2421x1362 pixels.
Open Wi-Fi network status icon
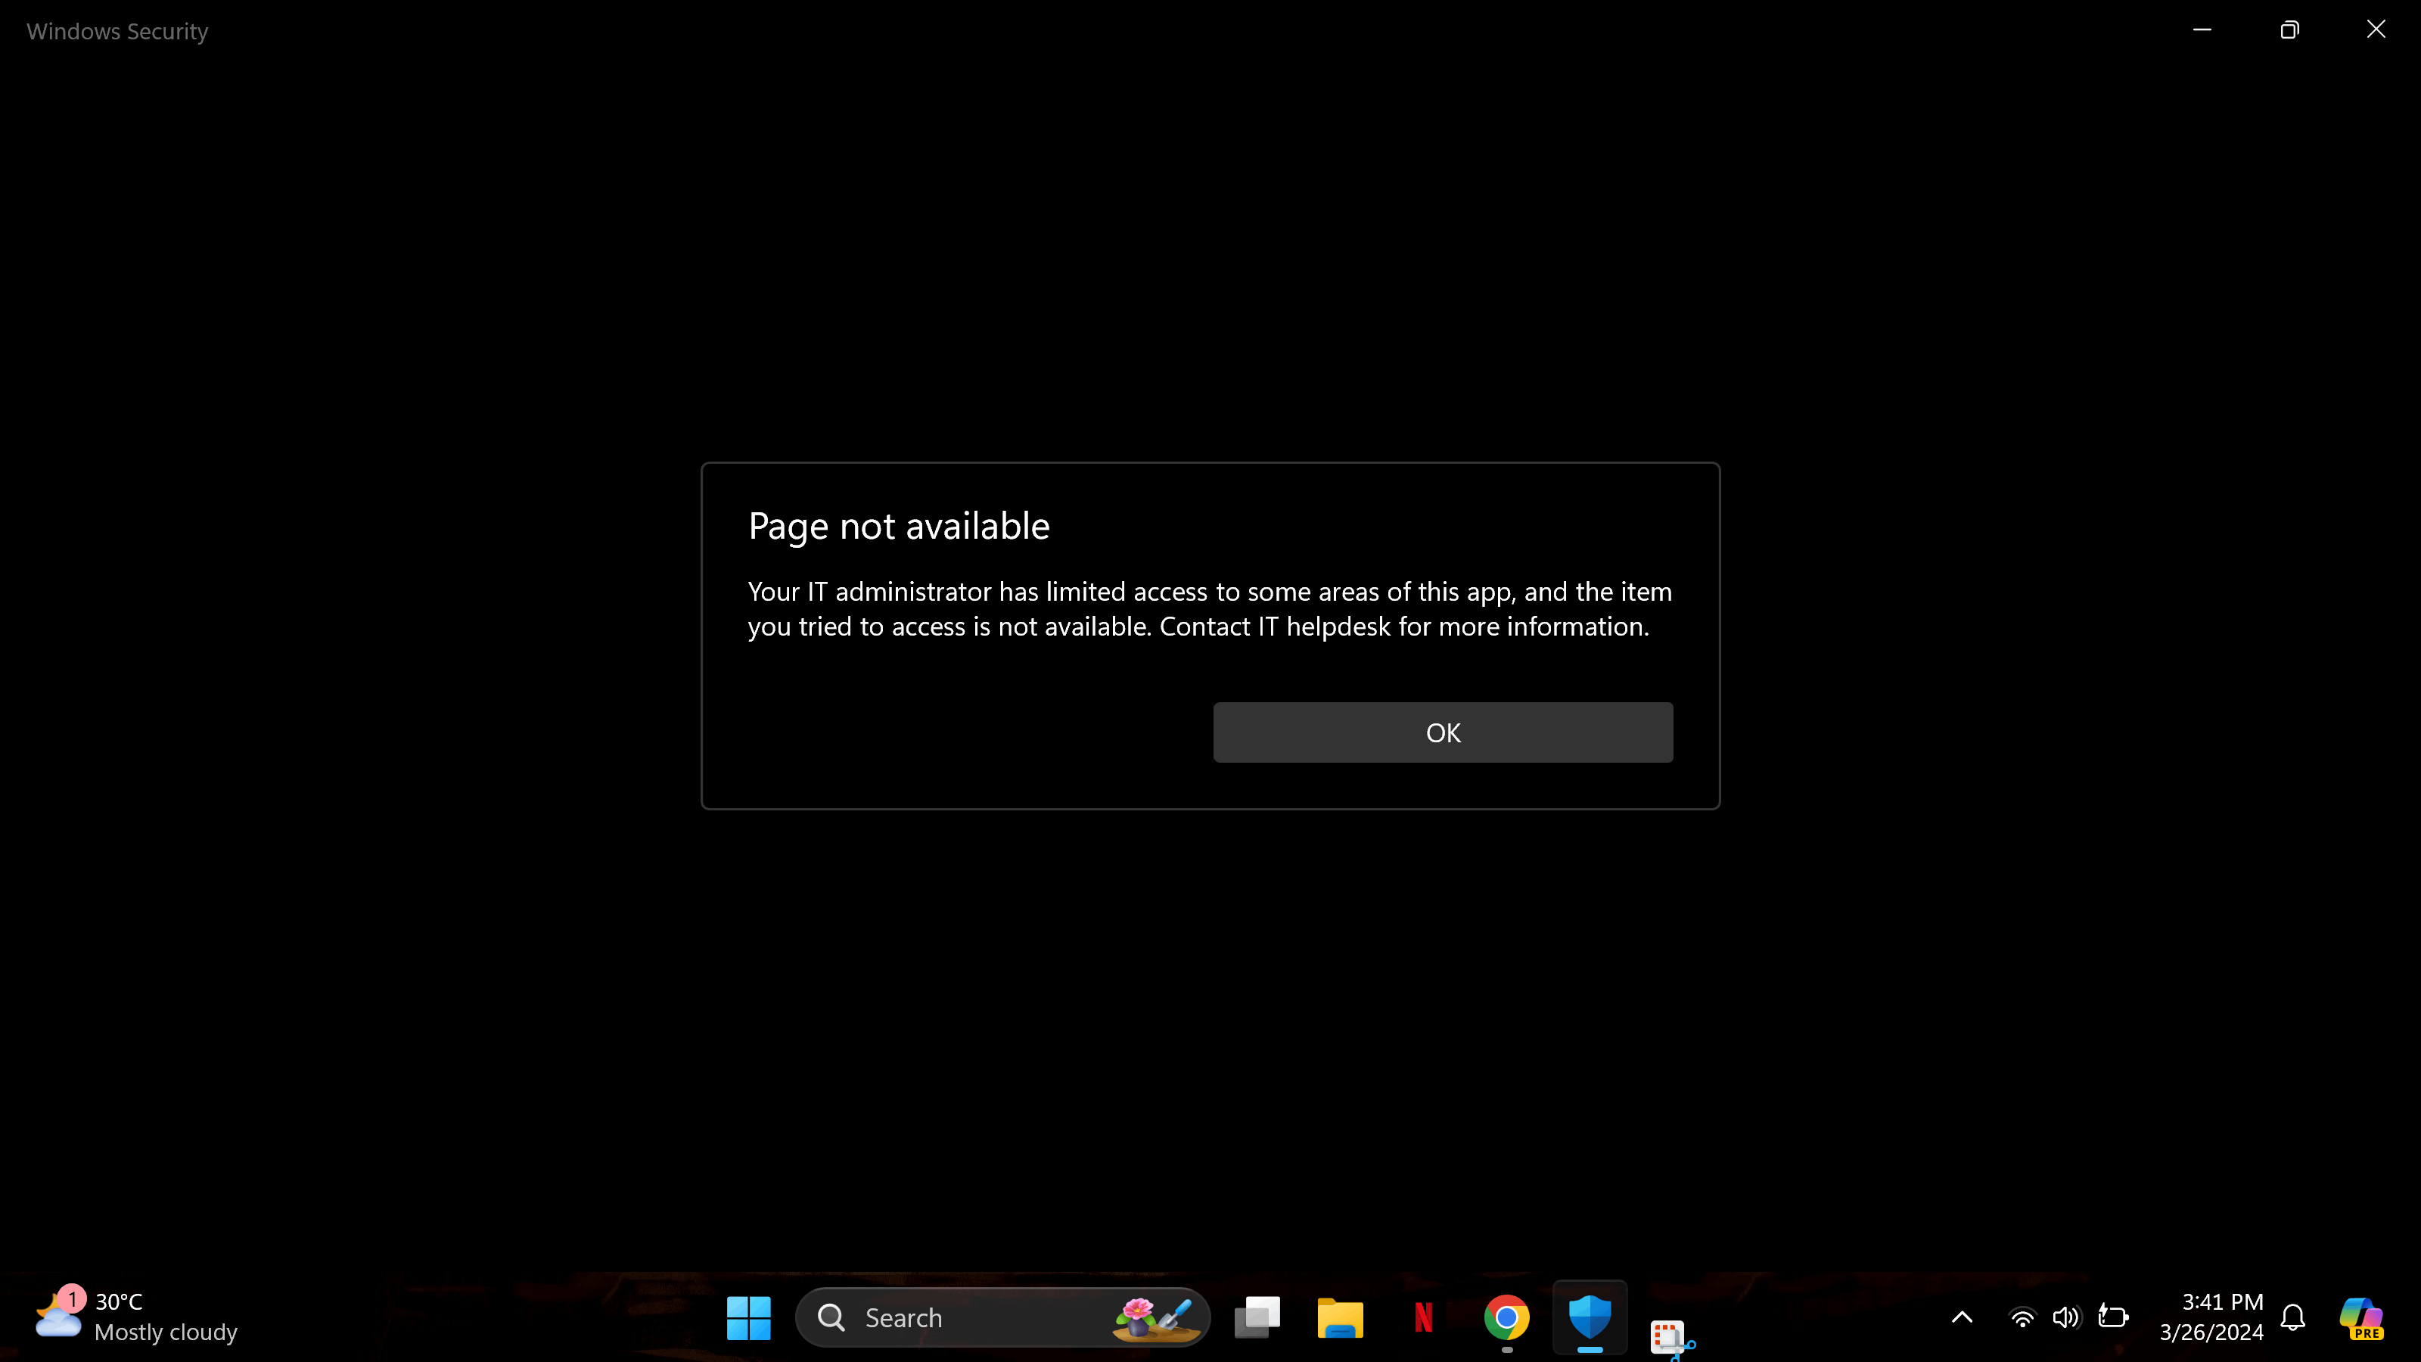[2022, 1318]
